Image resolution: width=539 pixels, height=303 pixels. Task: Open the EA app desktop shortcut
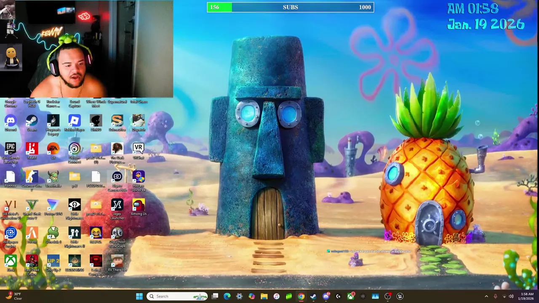click(x=53, y=151)
